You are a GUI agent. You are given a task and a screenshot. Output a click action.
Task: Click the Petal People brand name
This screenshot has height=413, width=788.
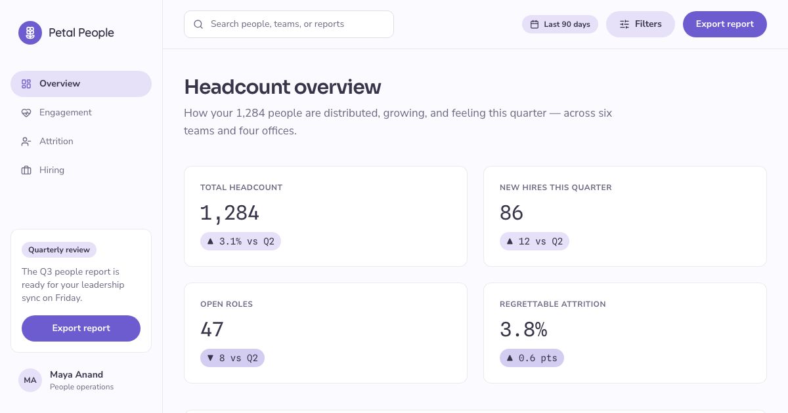tap(81, 33)
